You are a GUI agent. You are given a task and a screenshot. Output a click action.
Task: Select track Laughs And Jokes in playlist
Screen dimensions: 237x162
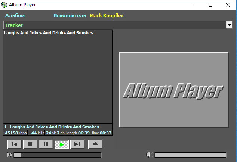[58, 33]
